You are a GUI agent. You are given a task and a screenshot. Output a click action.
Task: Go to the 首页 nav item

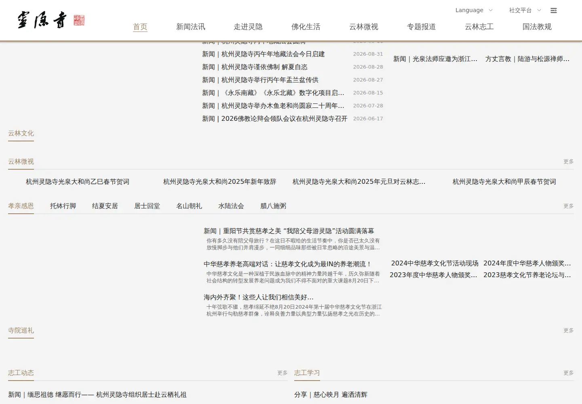pyautogui.click(x=140, y=27)
